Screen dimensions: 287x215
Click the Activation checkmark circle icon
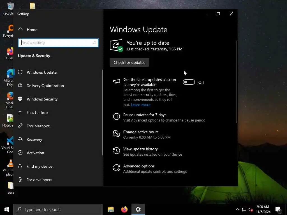[x=20, y=153]
